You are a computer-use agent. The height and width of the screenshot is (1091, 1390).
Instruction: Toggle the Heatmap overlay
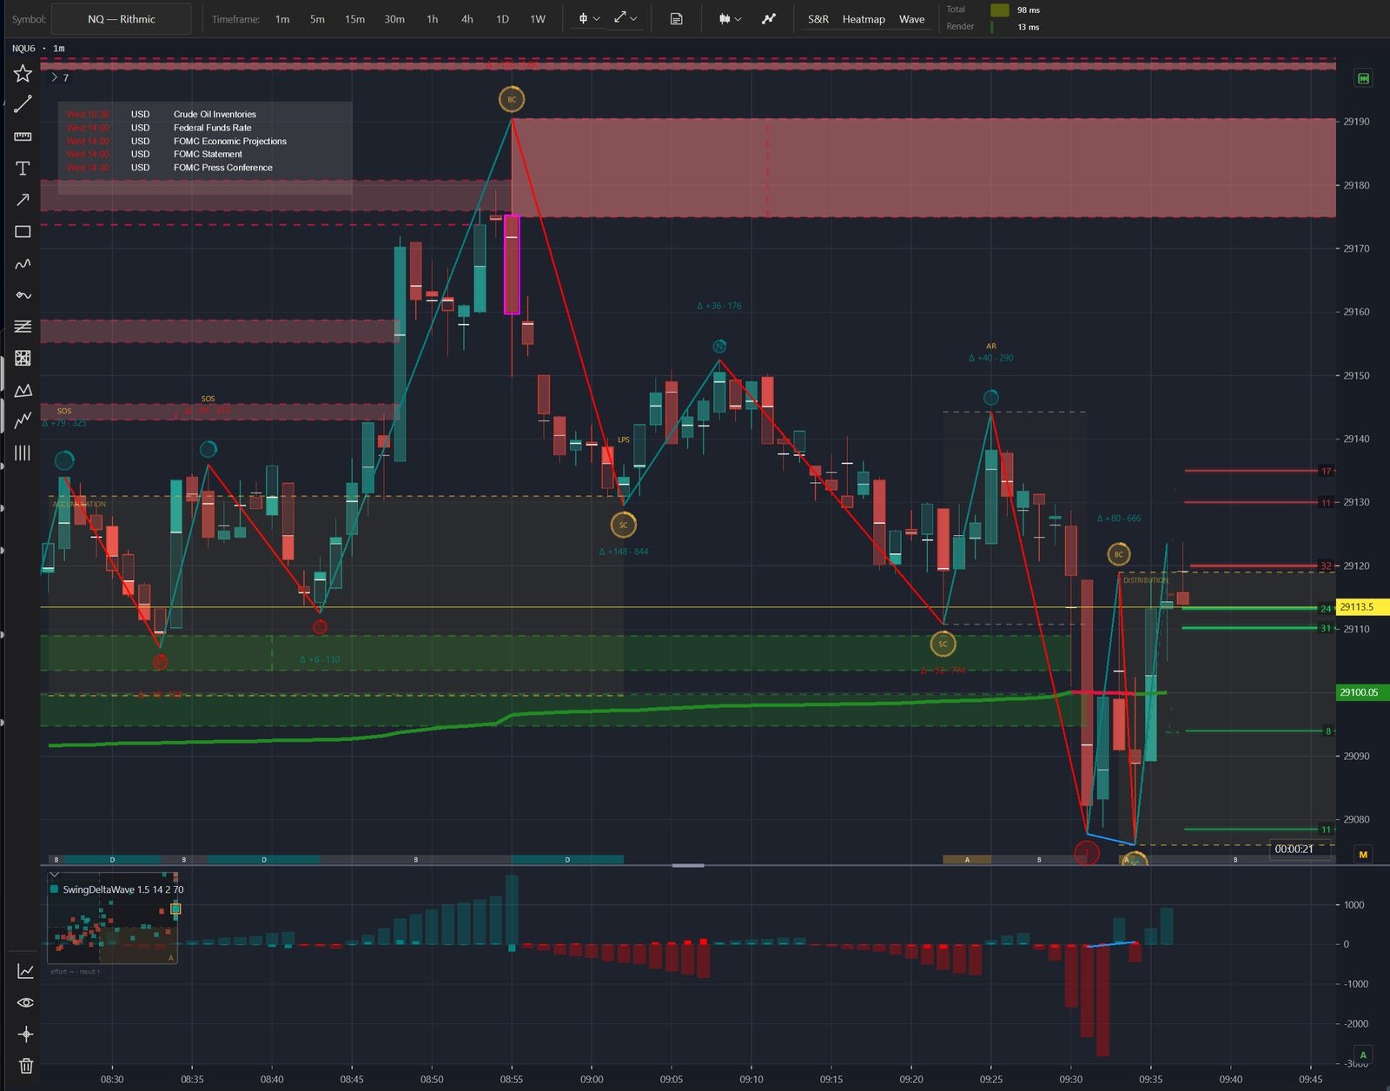864,19
